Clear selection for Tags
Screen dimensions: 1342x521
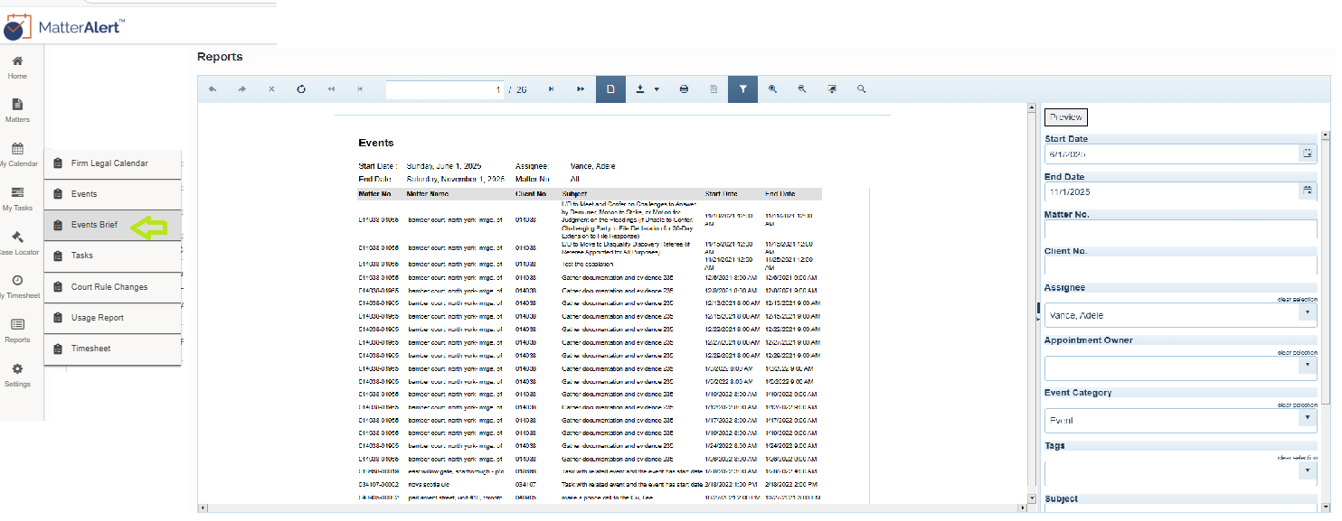[1297, 458]
